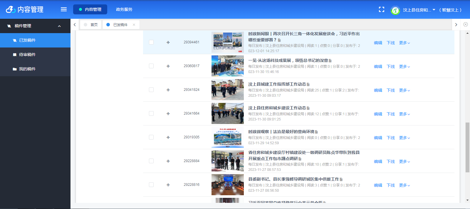Viewport: 470px width, 209px height.
Task: Click drag handle icon for row 29228884
Action: click(168, 161)
